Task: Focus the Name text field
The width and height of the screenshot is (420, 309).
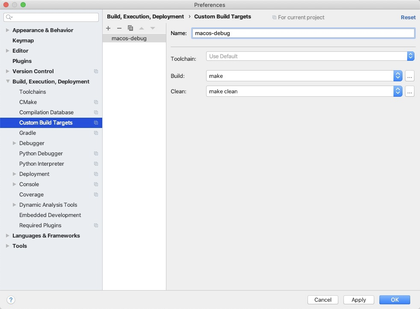Action: tap(303, 33)
